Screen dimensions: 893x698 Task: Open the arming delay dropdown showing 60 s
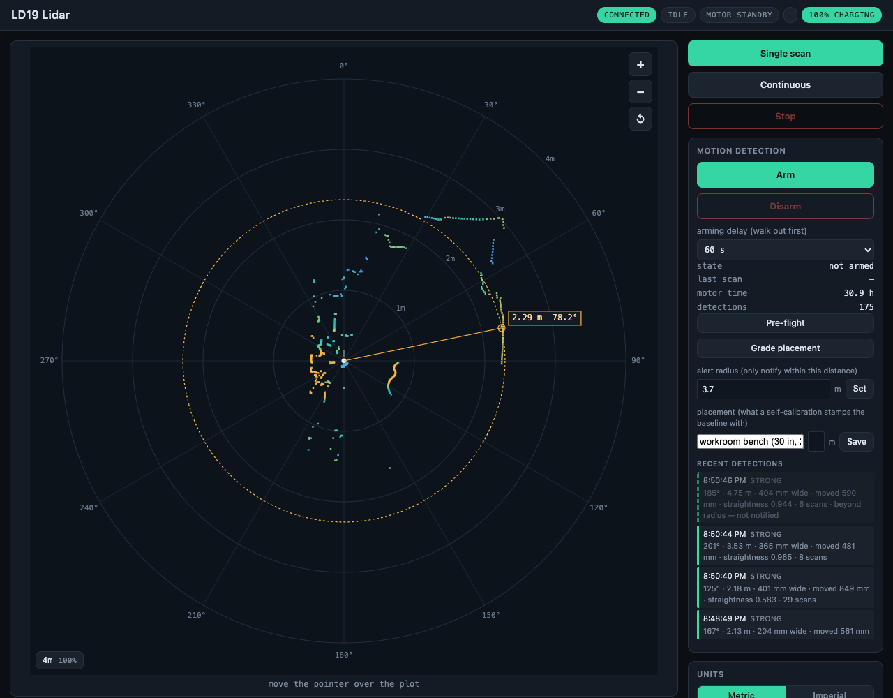(x=786, y=250)
